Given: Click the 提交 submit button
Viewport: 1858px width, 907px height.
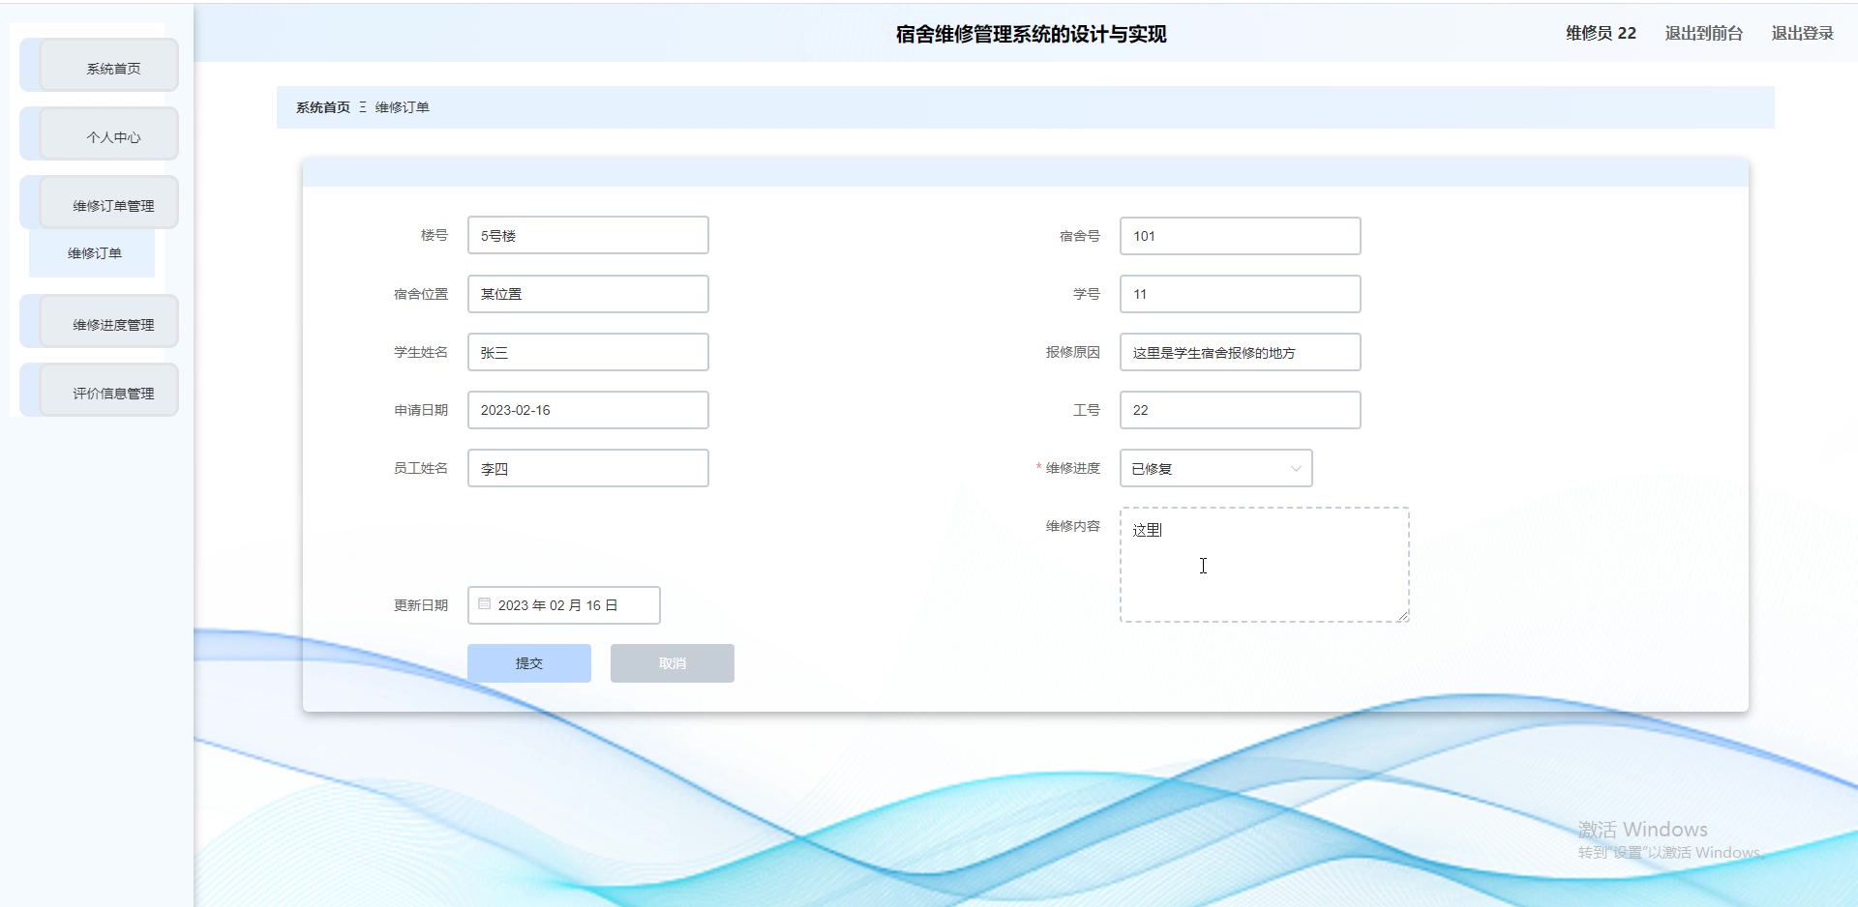Looking at the screenshot, I should tap(528, 663).
